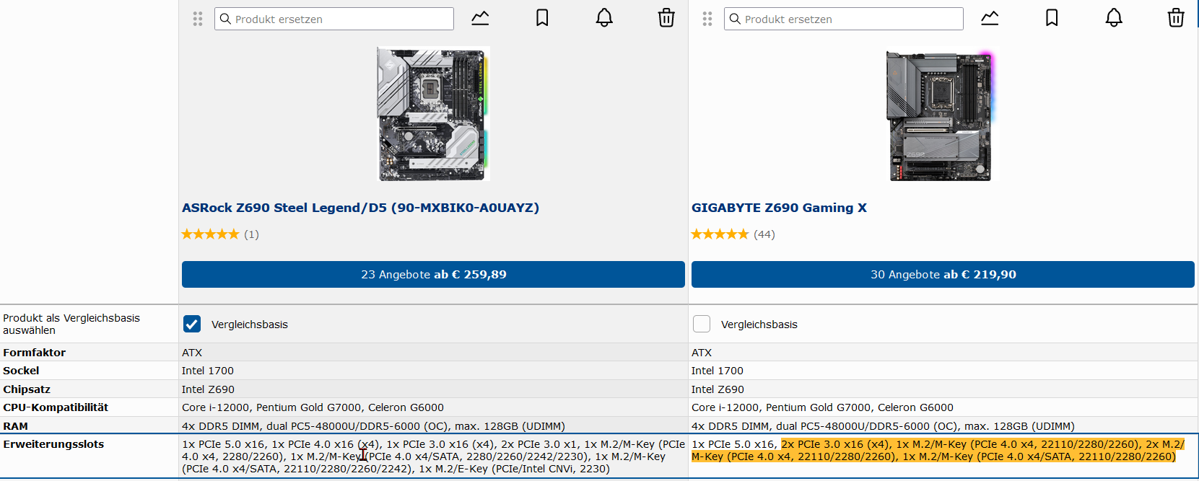This screenshot has height=481, width=1199.
Task: Delete GIGABYTE Z690 from comparison via trash
Action: [1176, 18]
